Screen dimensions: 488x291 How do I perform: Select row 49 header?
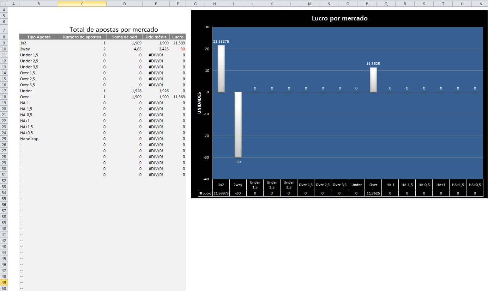click(4, 283)
